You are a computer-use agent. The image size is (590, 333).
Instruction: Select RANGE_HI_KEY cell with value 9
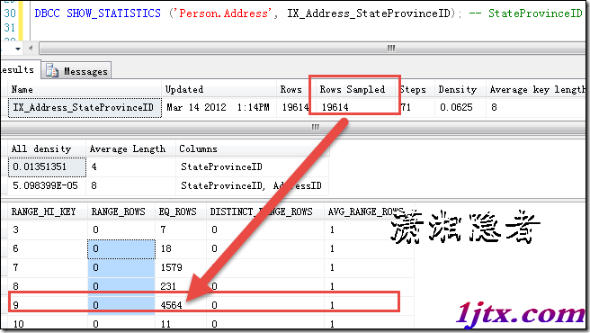point(48,305)
